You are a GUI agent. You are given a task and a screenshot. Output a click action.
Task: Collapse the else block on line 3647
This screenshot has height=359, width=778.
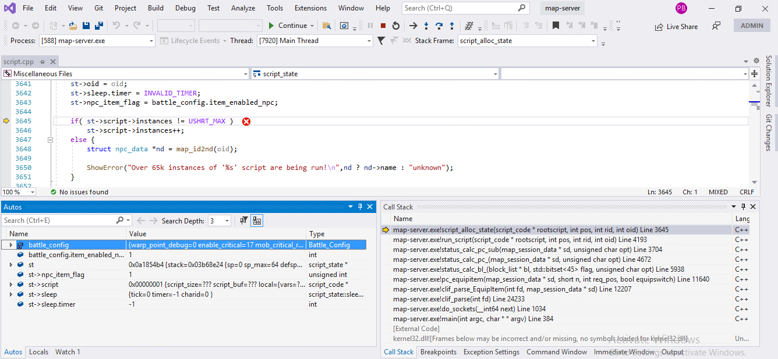coord(50,140)
